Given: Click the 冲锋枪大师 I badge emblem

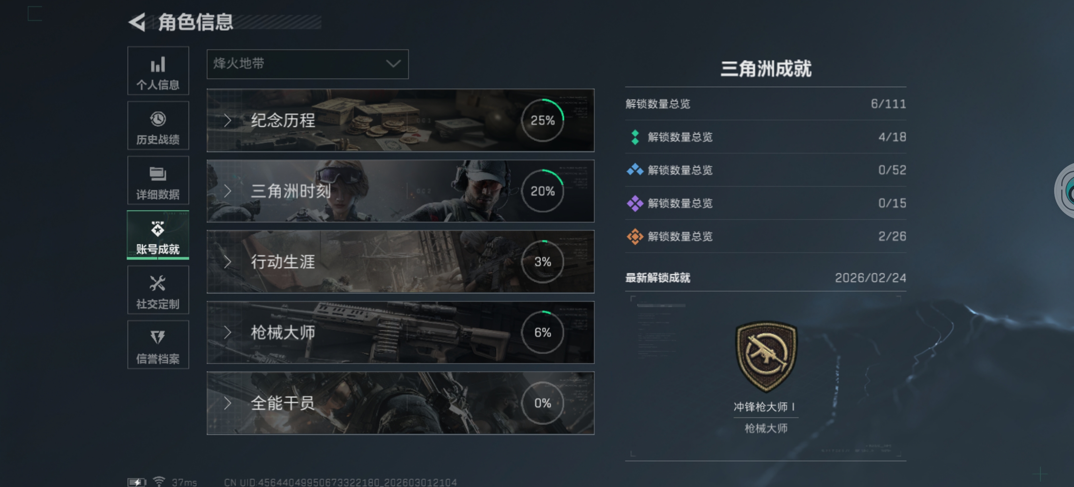Looking at the screenshot, I should [766, 356].
